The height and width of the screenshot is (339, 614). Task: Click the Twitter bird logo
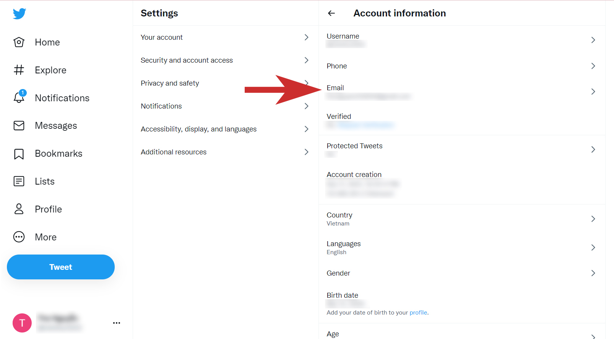[19, 14]
